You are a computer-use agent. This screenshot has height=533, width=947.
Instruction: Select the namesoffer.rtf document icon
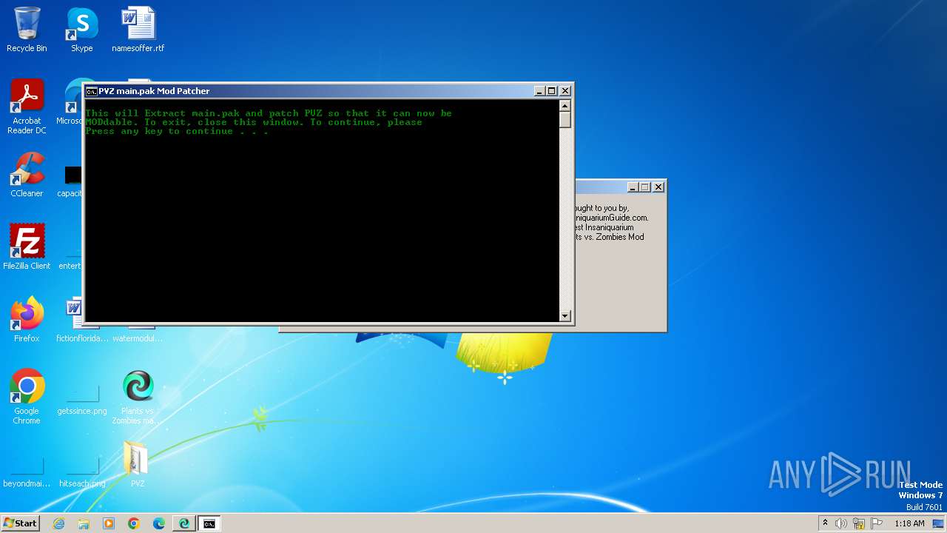pyautogui.click(x=138, y=30)
